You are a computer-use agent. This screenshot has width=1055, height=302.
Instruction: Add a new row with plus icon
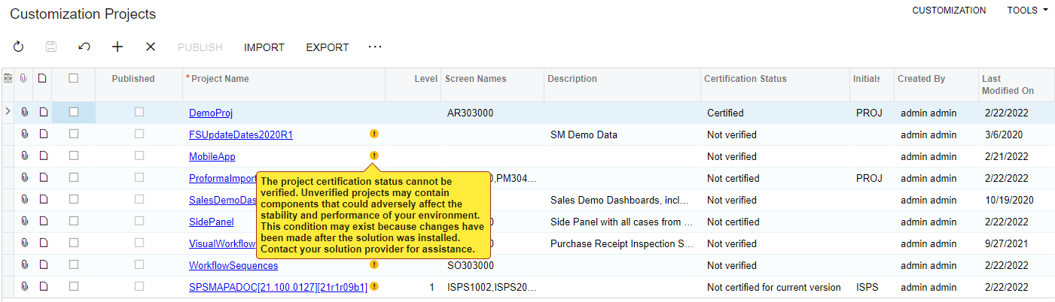pyautogui.click(x=117, y=47)
